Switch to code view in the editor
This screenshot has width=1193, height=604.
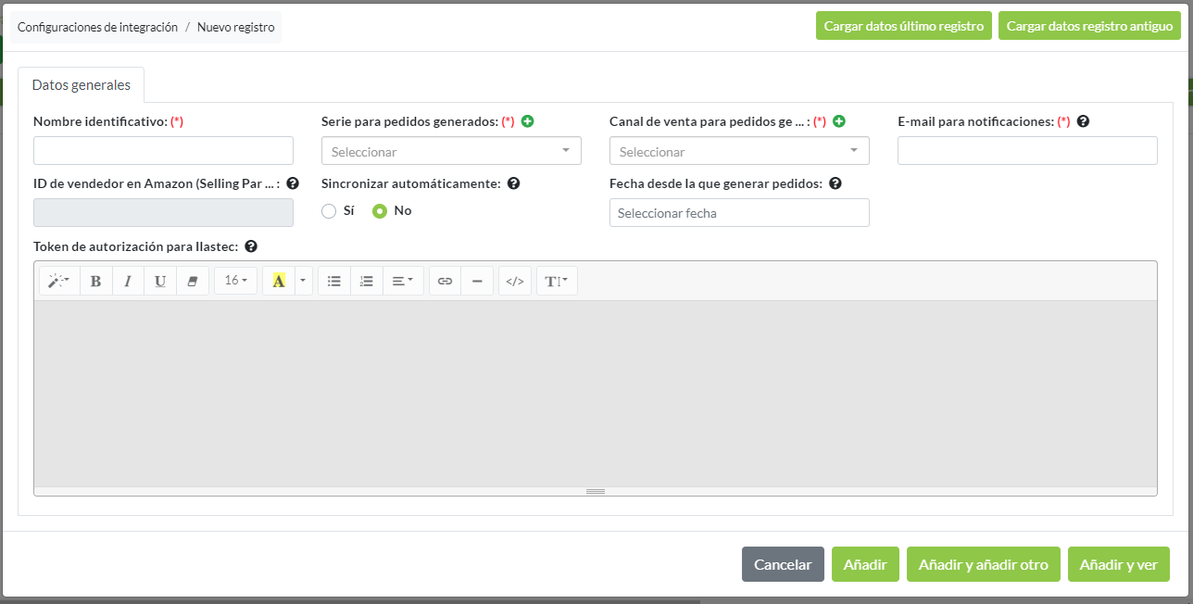pos(515,281)
